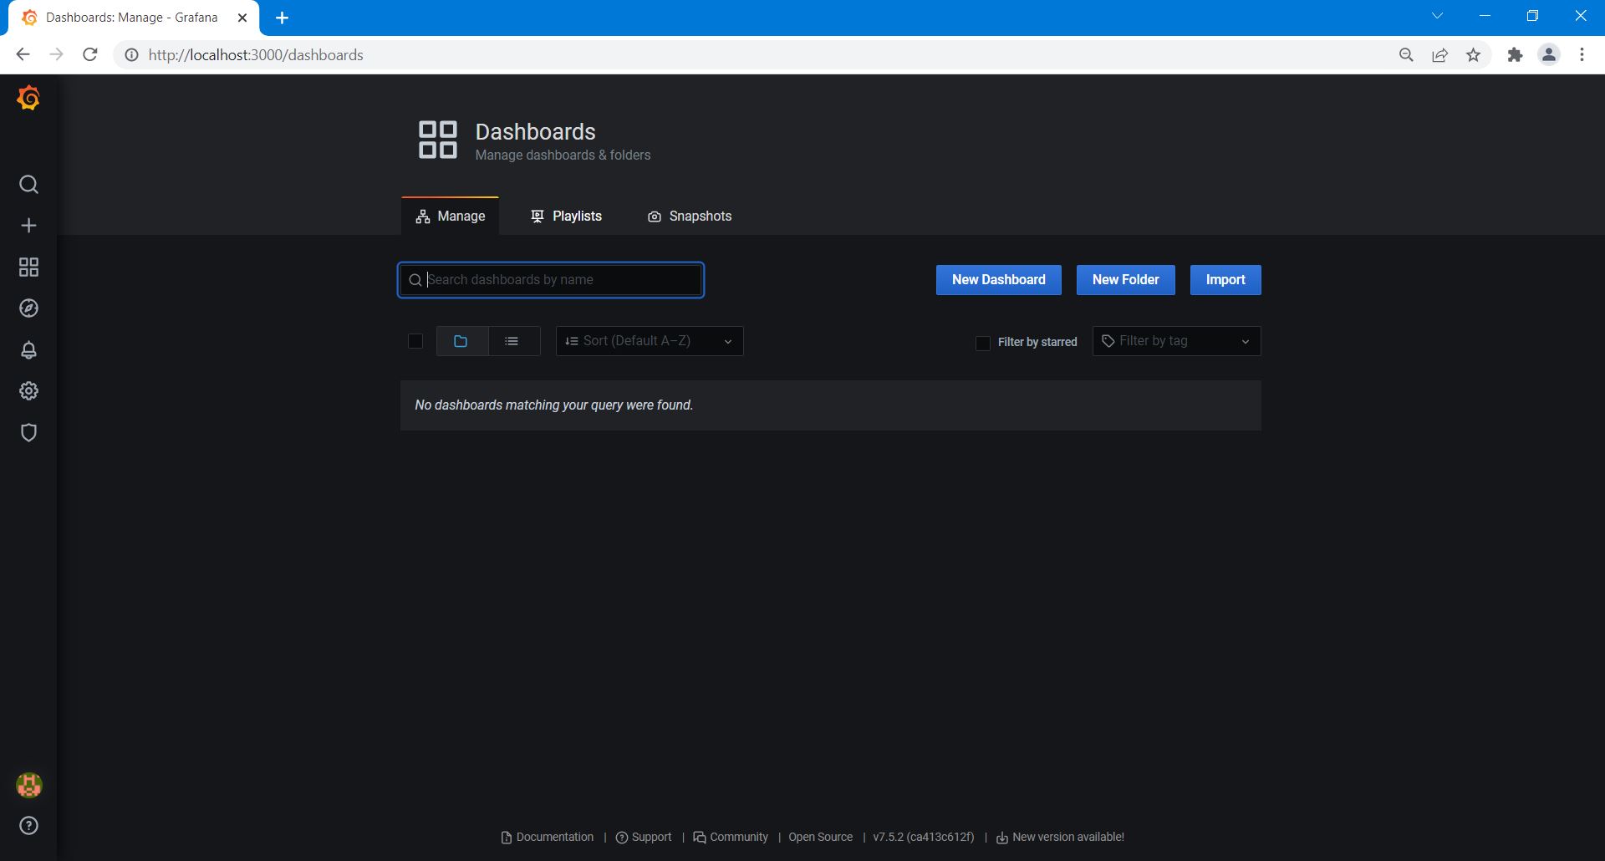Switch to the Playlists tab
The image size is (1605, 861).
click(x=567, y=217)
